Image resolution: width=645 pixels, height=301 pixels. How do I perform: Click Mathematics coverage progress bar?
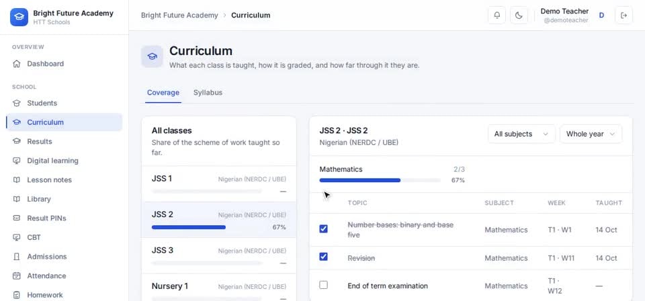(x=380, y=180)
